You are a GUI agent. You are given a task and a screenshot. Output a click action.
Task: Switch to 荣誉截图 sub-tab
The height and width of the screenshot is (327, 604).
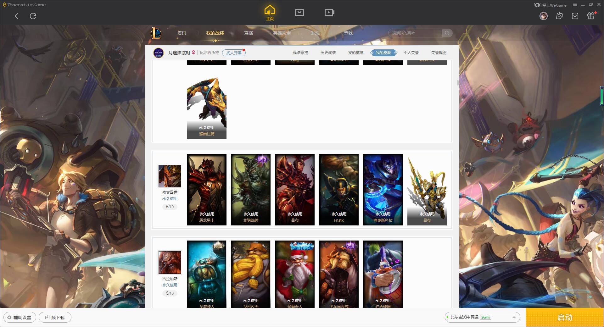[x=439, y=53]
